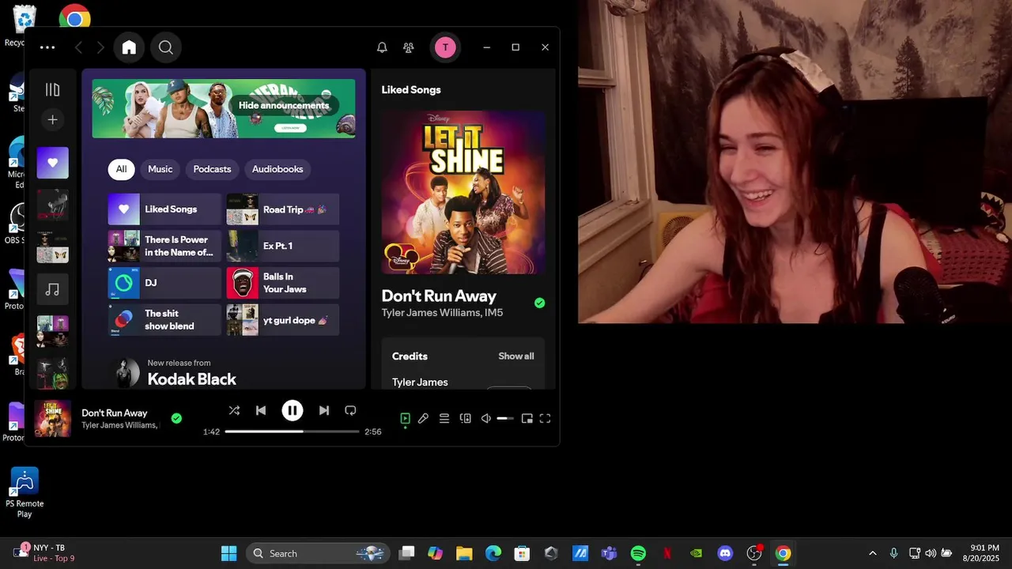Expand hidden system tray icons
The image size is (1012, 569).
pyautogui.click(x=872, y=553)
